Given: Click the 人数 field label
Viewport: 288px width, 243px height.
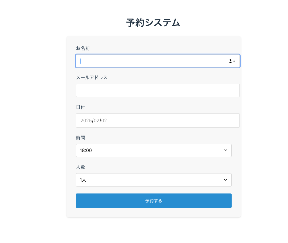Looking at the screenshot, I should pos(81,167).
